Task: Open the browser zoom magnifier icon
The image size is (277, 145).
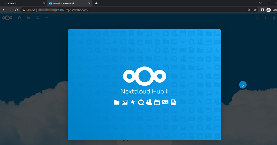Action: [x=249, y=10]
